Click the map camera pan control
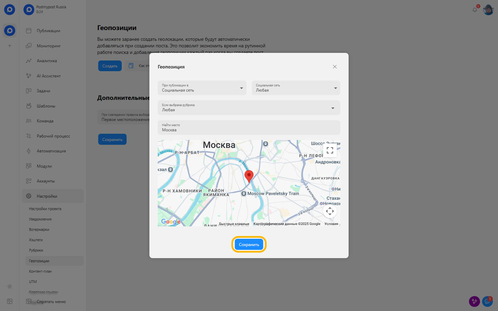The height and width of the screenshot is (311, 498). point(330,211)
